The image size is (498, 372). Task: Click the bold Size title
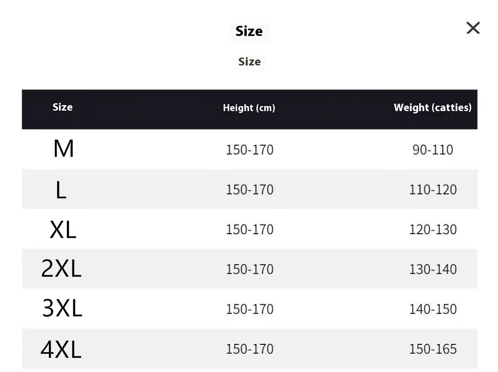pyautogui.click(x=249, y=31)
